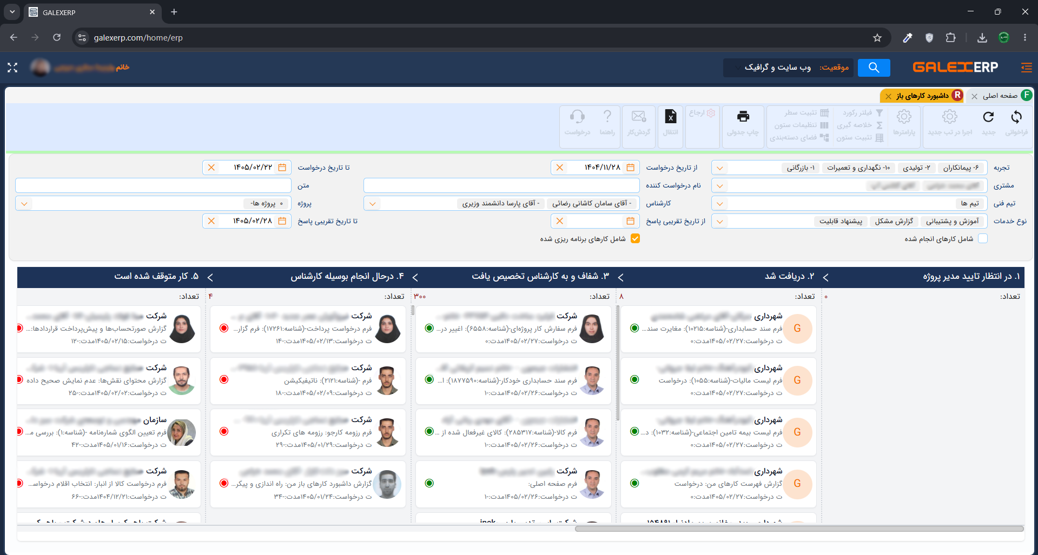The width and height of the screenshot is (1038, 555).
Task: Clear the تا تاریخ تقریبی پاسخ date
Action: 211,221
